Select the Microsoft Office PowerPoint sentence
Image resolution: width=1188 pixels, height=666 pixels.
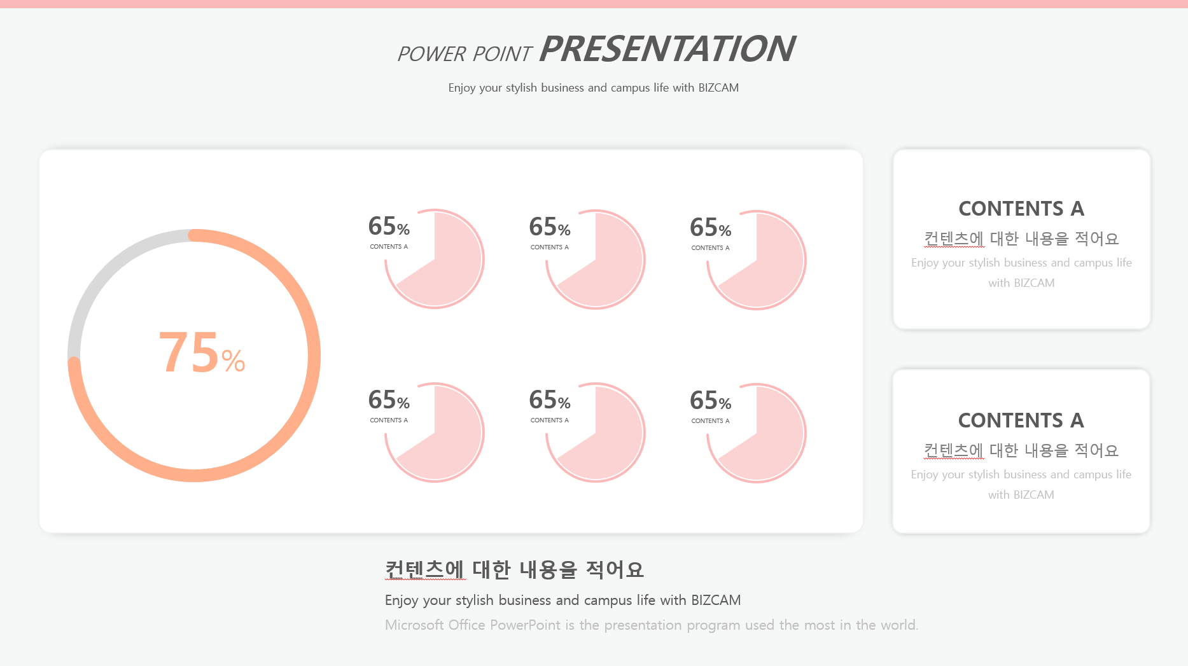[652, 625]
